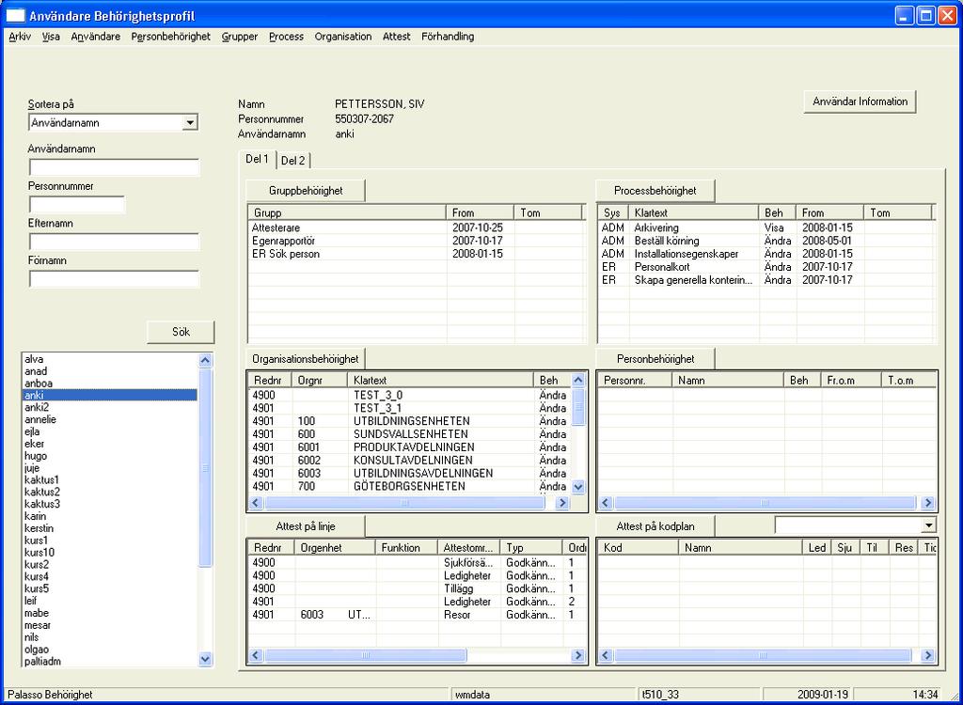Click the Sök button
963x705 pixels.
point(181,332)
